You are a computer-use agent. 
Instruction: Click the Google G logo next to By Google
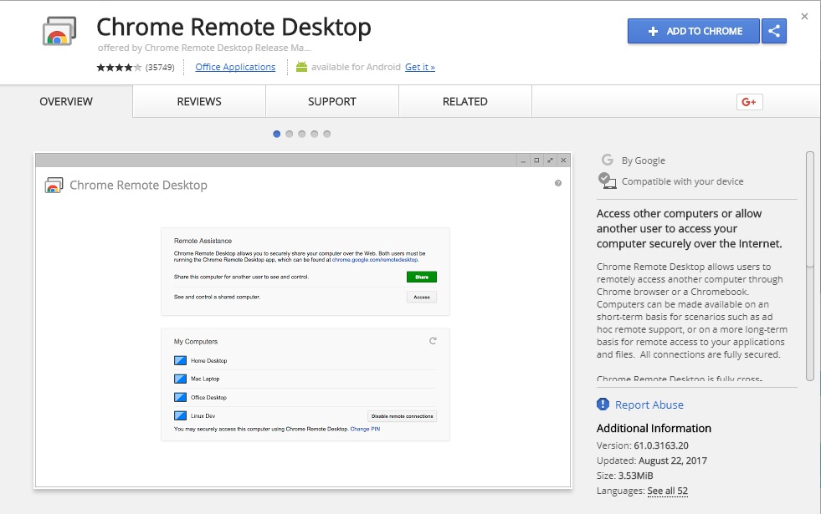pos(608,160)
